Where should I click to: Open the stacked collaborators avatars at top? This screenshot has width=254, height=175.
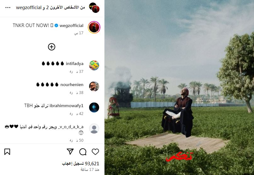point(94,8)
